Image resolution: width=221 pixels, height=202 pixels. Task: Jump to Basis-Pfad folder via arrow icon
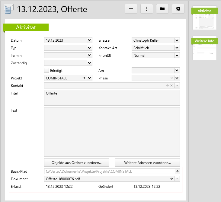[177, 172]
